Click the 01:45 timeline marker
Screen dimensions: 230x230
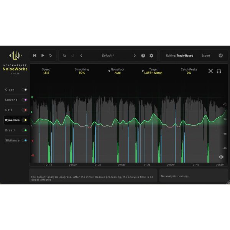(196, 165)
